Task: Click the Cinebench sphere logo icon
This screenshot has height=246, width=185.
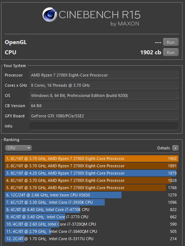Action: 50,15
